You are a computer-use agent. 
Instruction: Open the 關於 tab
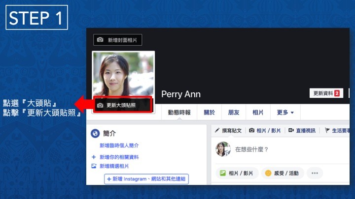point(209,113)
